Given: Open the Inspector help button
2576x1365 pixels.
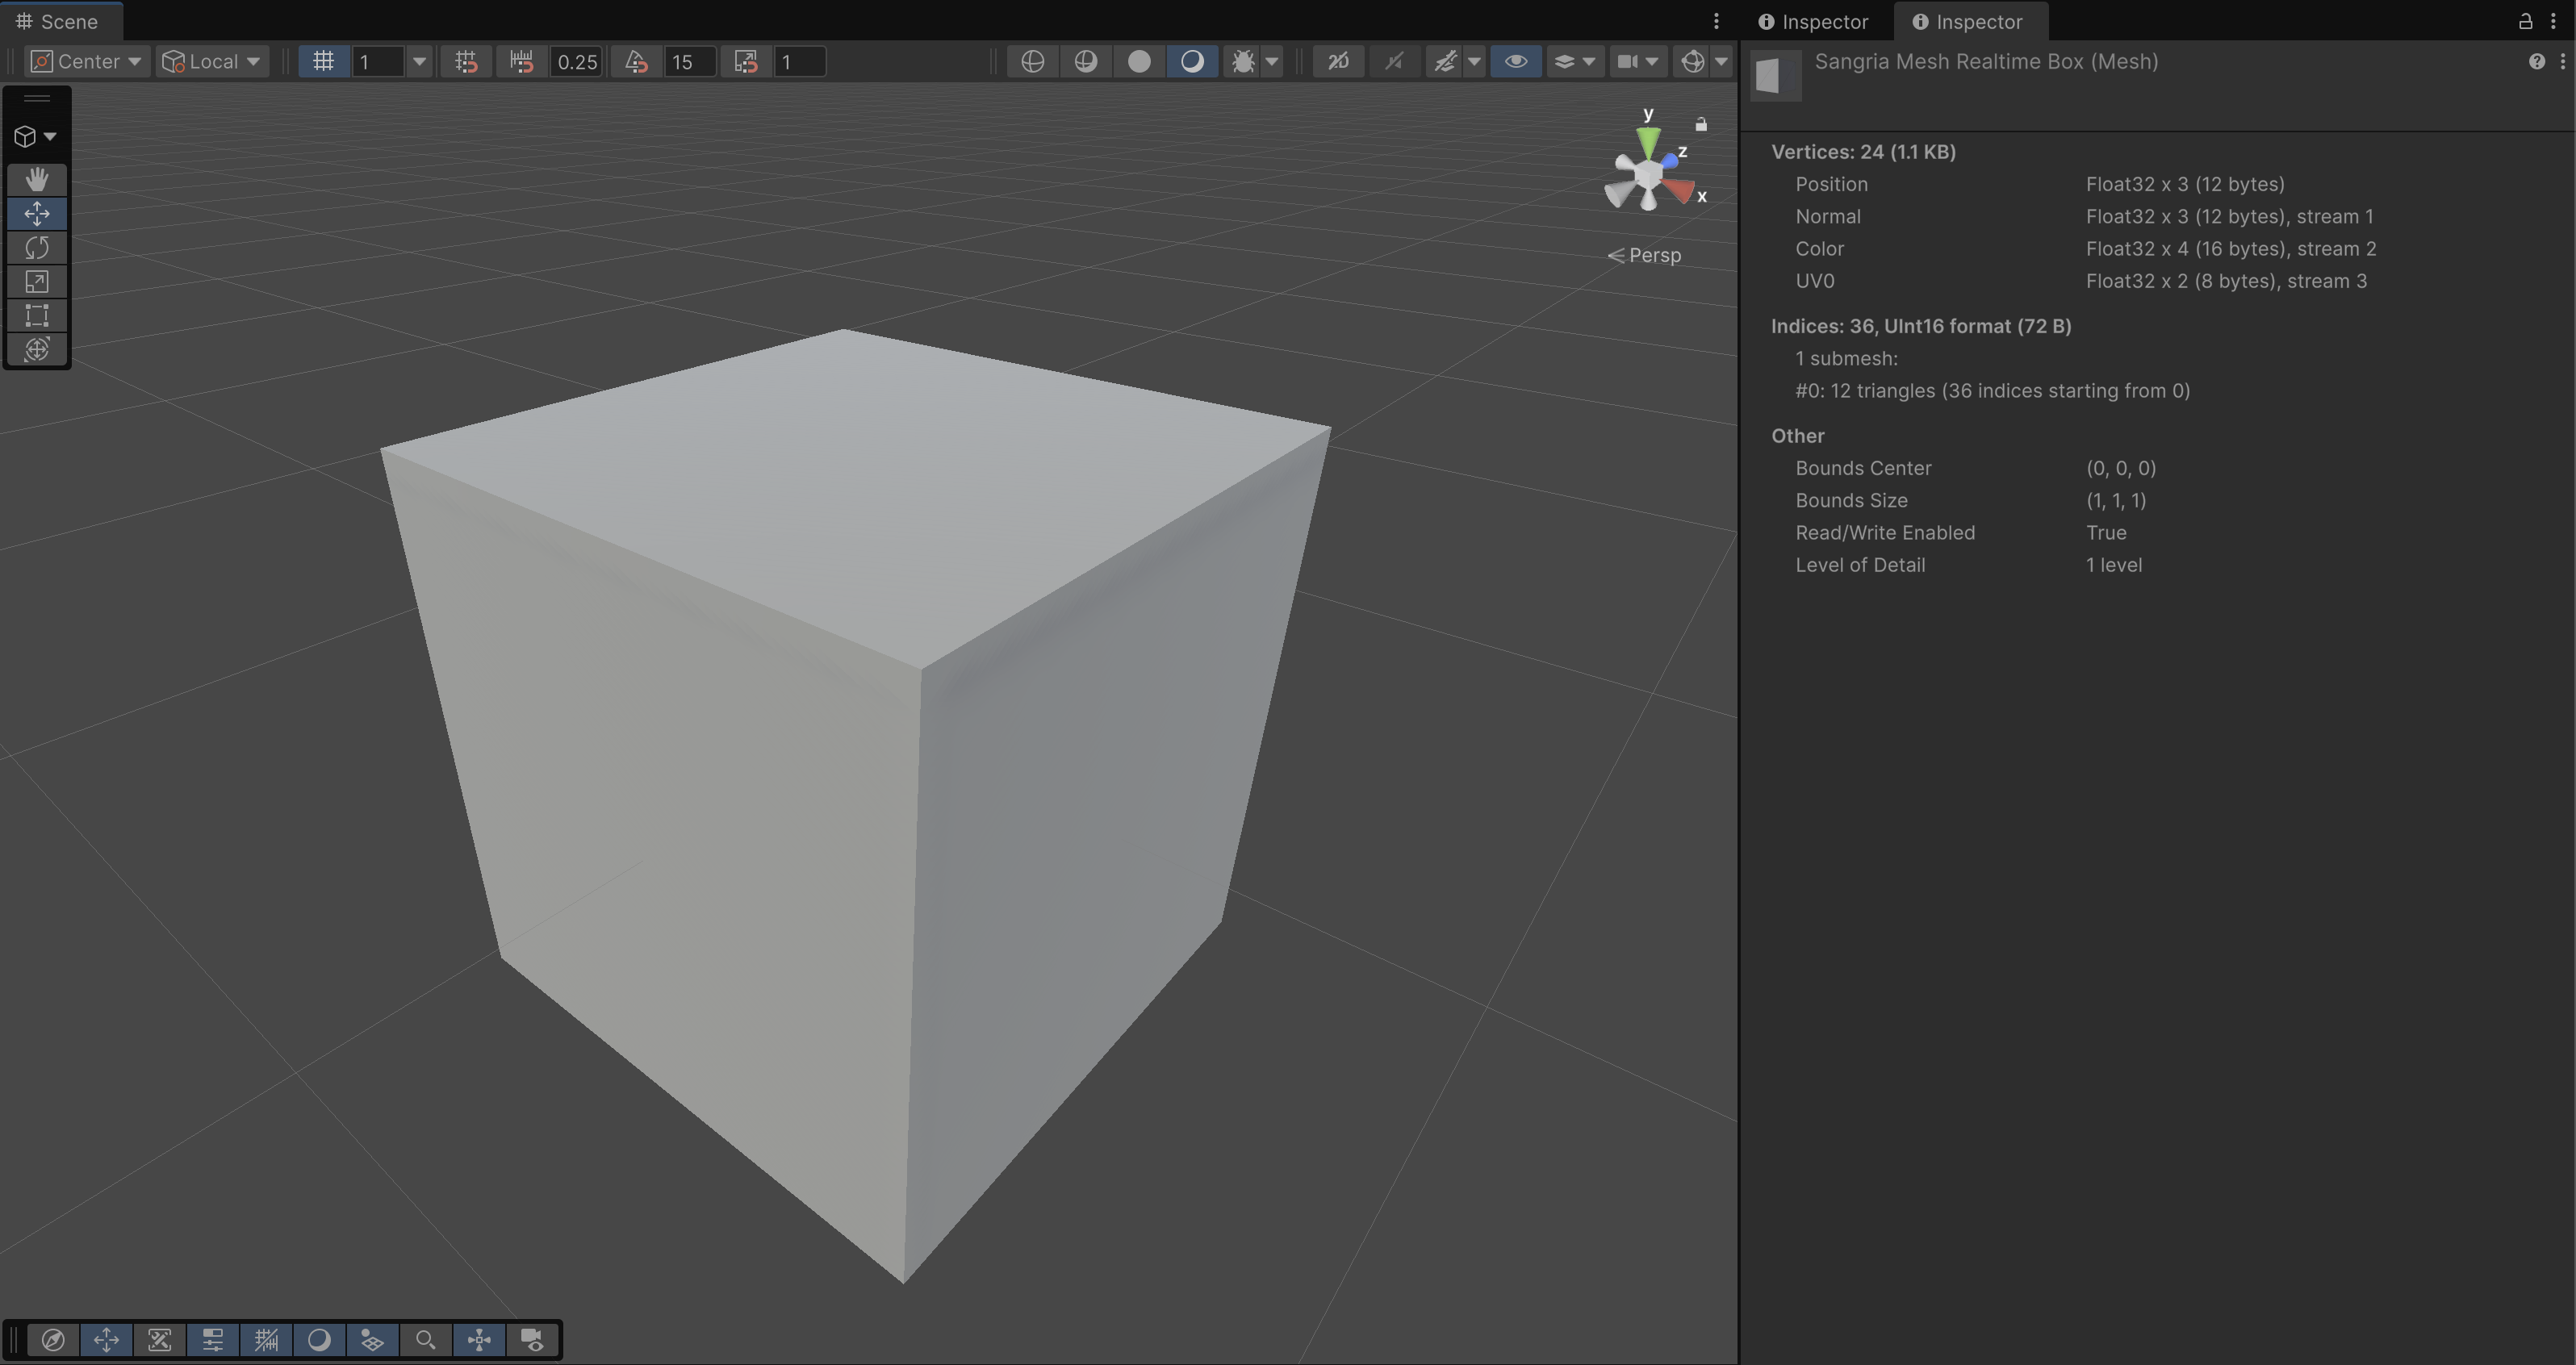Looking at the screenshot, I should pyautogui.click(x=2536, y=62).
